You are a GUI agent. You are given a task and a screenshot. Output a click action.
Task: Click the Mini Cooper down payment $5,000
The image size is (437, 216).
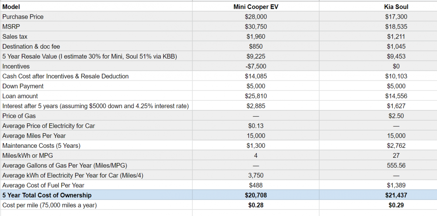256,86
